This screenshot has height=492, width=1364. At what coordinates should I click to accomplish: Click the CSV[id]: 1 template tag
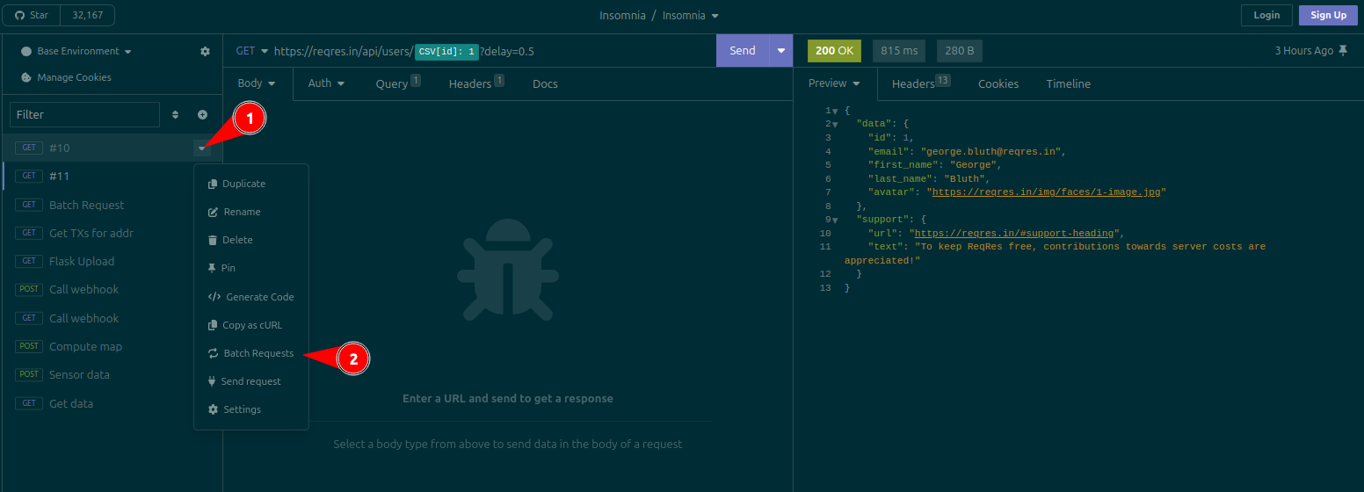pos(446,52)
